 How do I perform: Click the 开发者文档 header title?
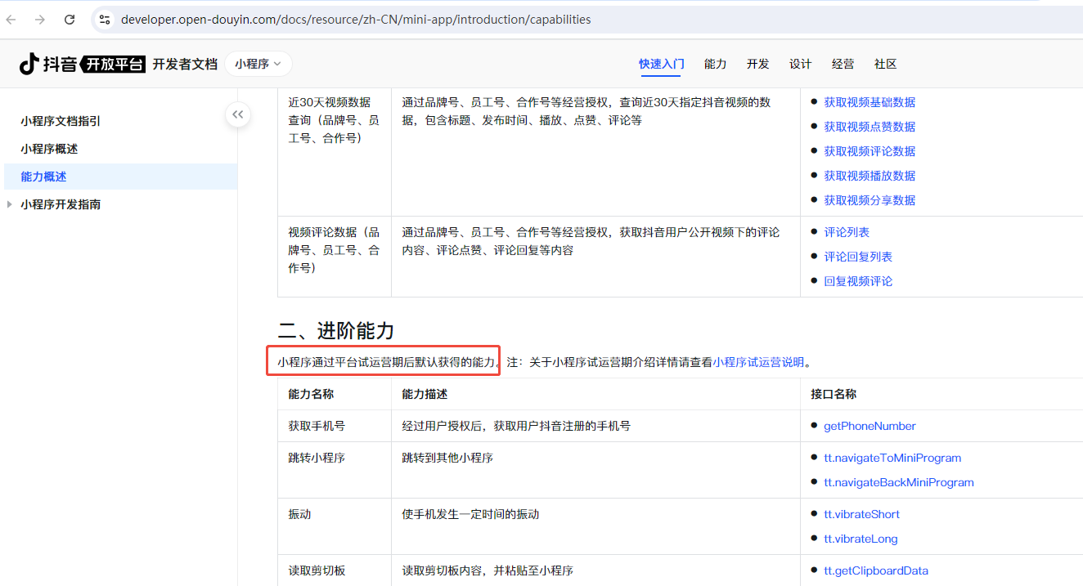[x=185, y=65]
